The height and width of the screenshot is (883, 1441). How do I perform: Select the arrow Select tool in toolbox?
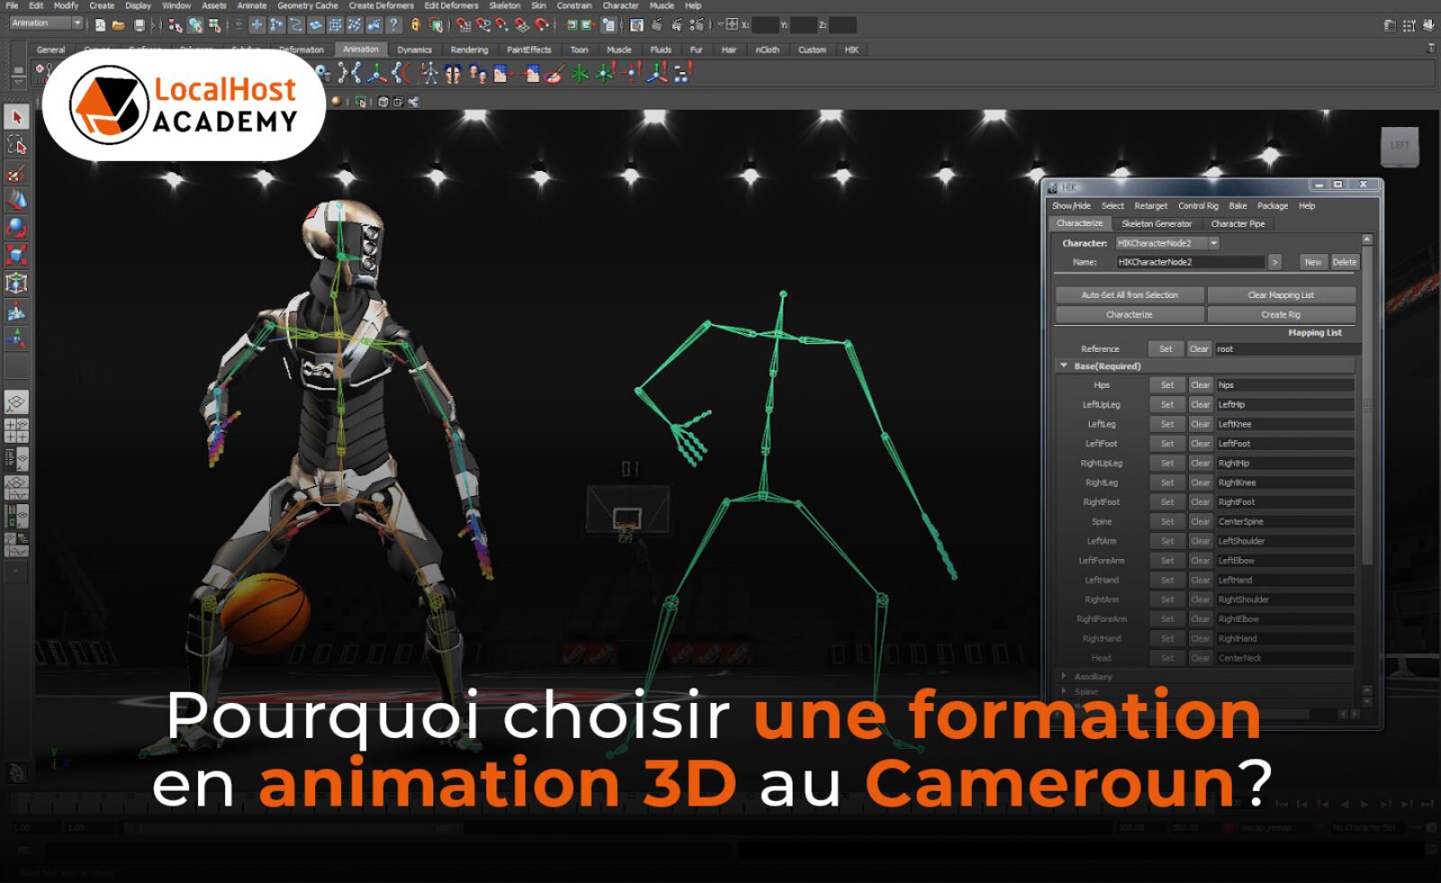tap(16, 117)
